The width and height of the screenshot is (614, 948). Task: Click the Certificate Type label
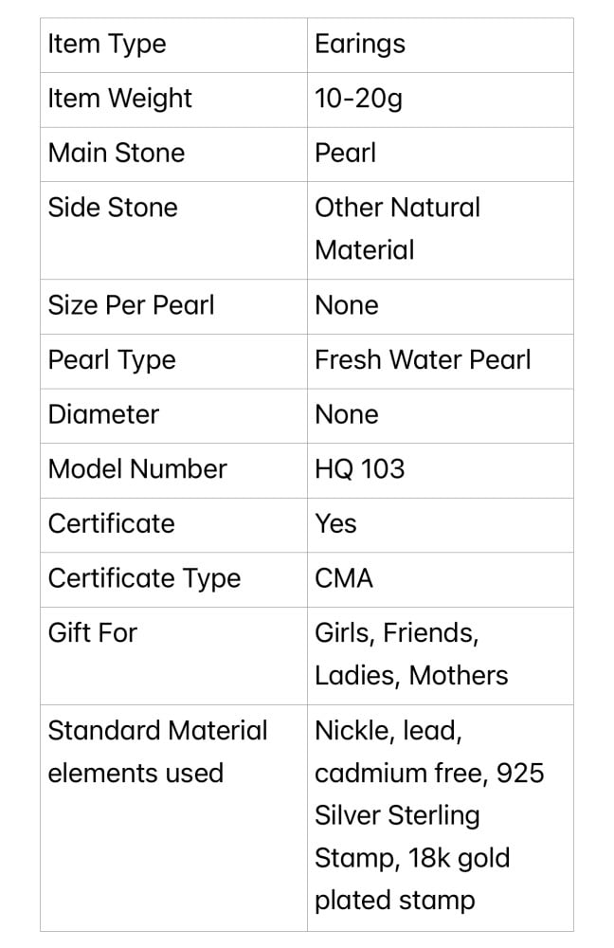145,578
